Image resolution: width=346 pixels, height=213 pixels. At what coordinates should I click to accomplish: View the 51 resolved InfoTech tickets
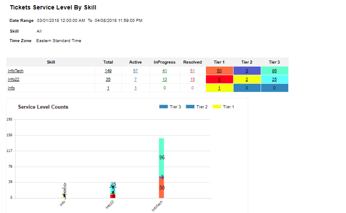click(x=192, y=71)
